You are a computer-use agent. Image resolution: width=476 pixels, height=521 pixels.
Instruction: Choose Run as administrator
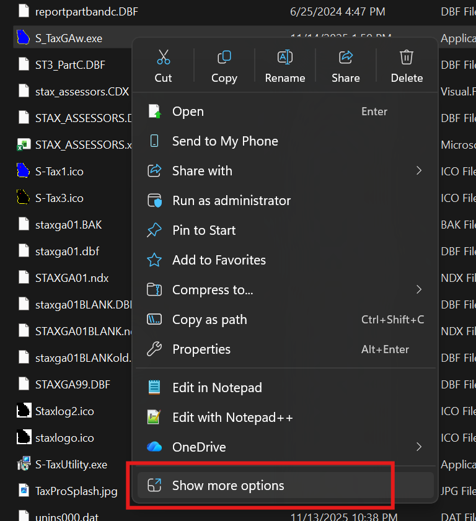tap(231, 201)
